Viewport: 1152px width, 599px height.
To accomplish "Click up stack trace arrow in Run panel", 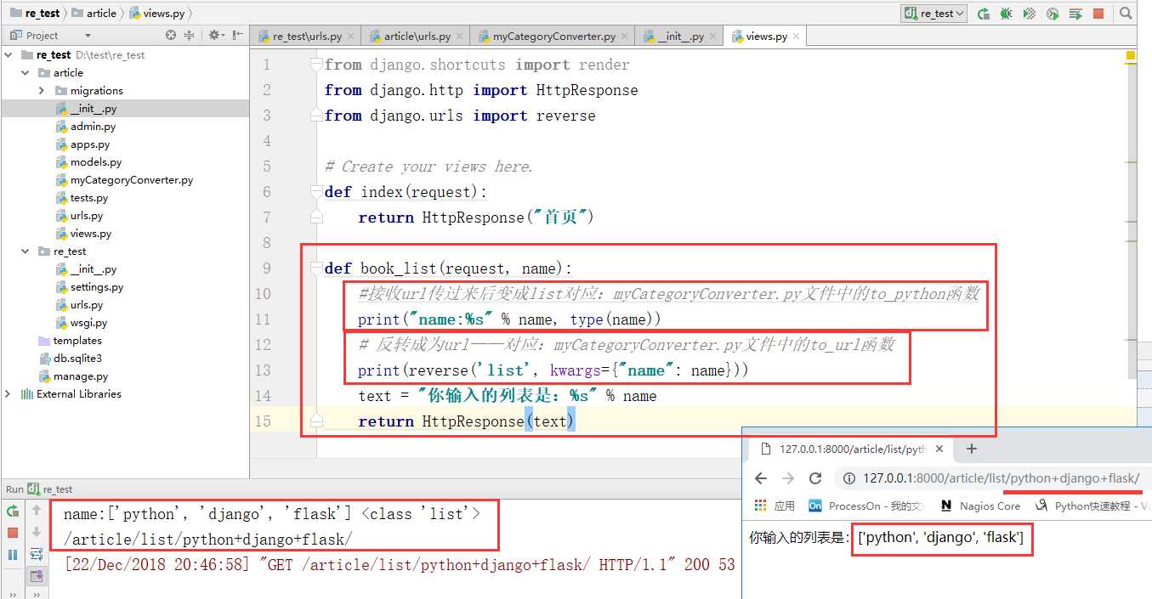I will point(37,511).
